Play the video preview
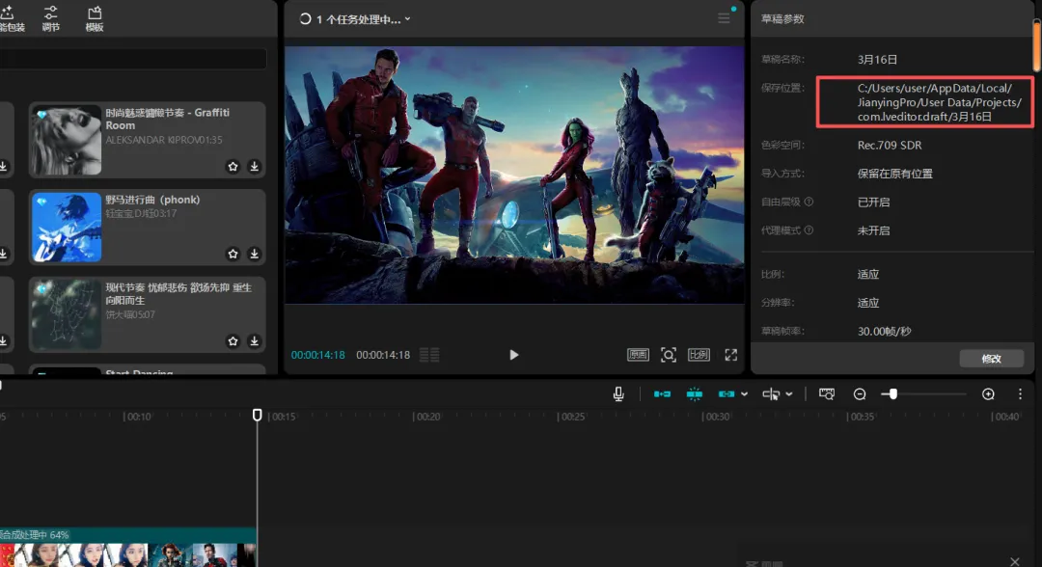Screen dimensions: 1042x567 coord(513,355)
